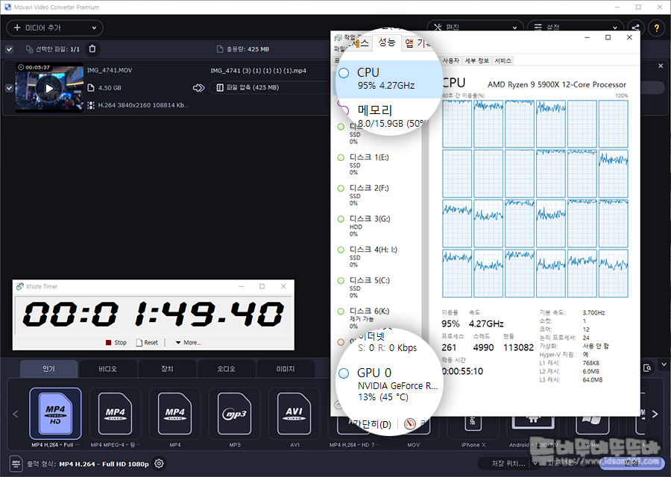671x477 pixels.
Task: Select the 장치 devices tab
Action: coord(167,369)
